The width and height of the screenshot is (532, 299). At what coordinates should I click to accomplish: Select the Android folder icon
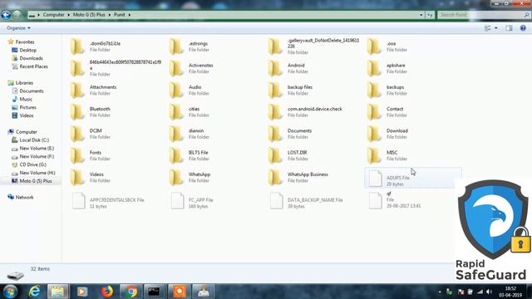coord(275,68)
